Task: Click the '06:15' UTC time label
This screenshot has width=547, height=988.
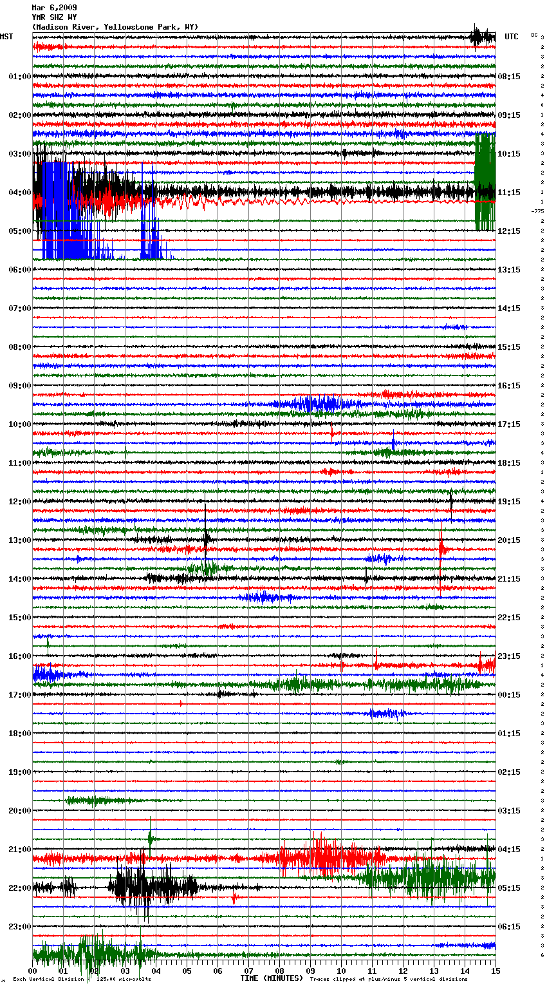Action: pyautogui.click(x=509, y=927)
